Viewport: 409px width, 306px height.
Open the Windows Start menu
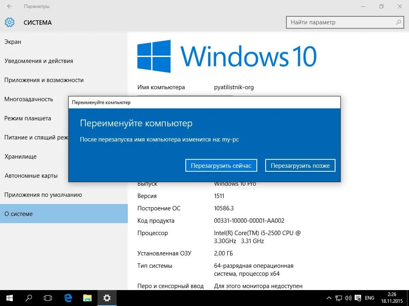click(x=10, y=298)
